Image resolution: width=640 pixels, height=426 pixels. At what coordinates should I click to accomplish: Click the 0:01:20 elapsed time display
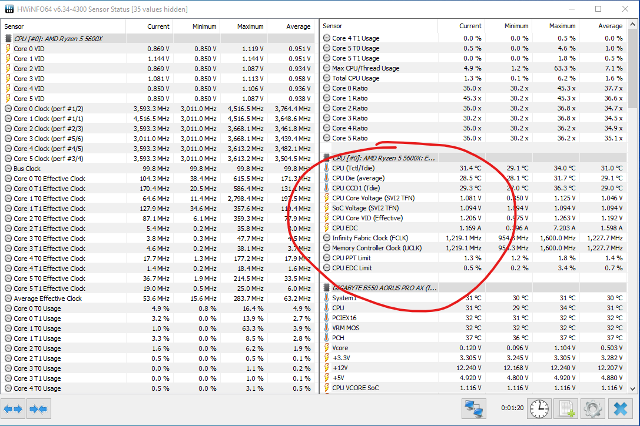[x=512, y=408]
